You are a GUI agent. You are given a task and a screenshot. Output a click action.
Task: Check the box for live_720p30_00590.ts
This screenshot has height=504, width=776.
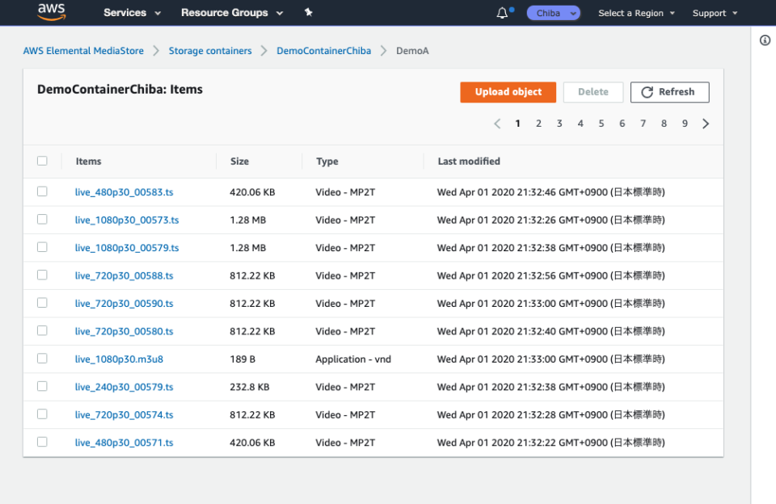(x=42, y=303)
